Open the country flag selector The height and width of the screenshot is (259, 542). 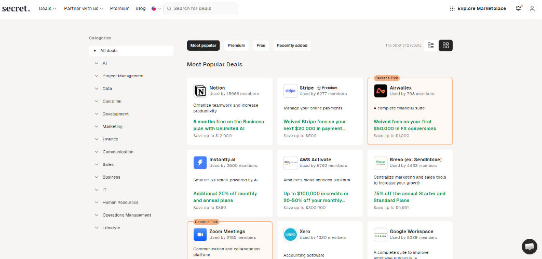click(156, 9)
